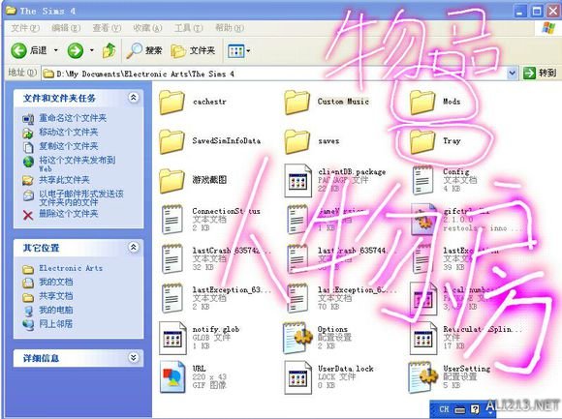Open the 收藏(A) menu
Viewport: 562px width, 419px height.
point(147,28)
